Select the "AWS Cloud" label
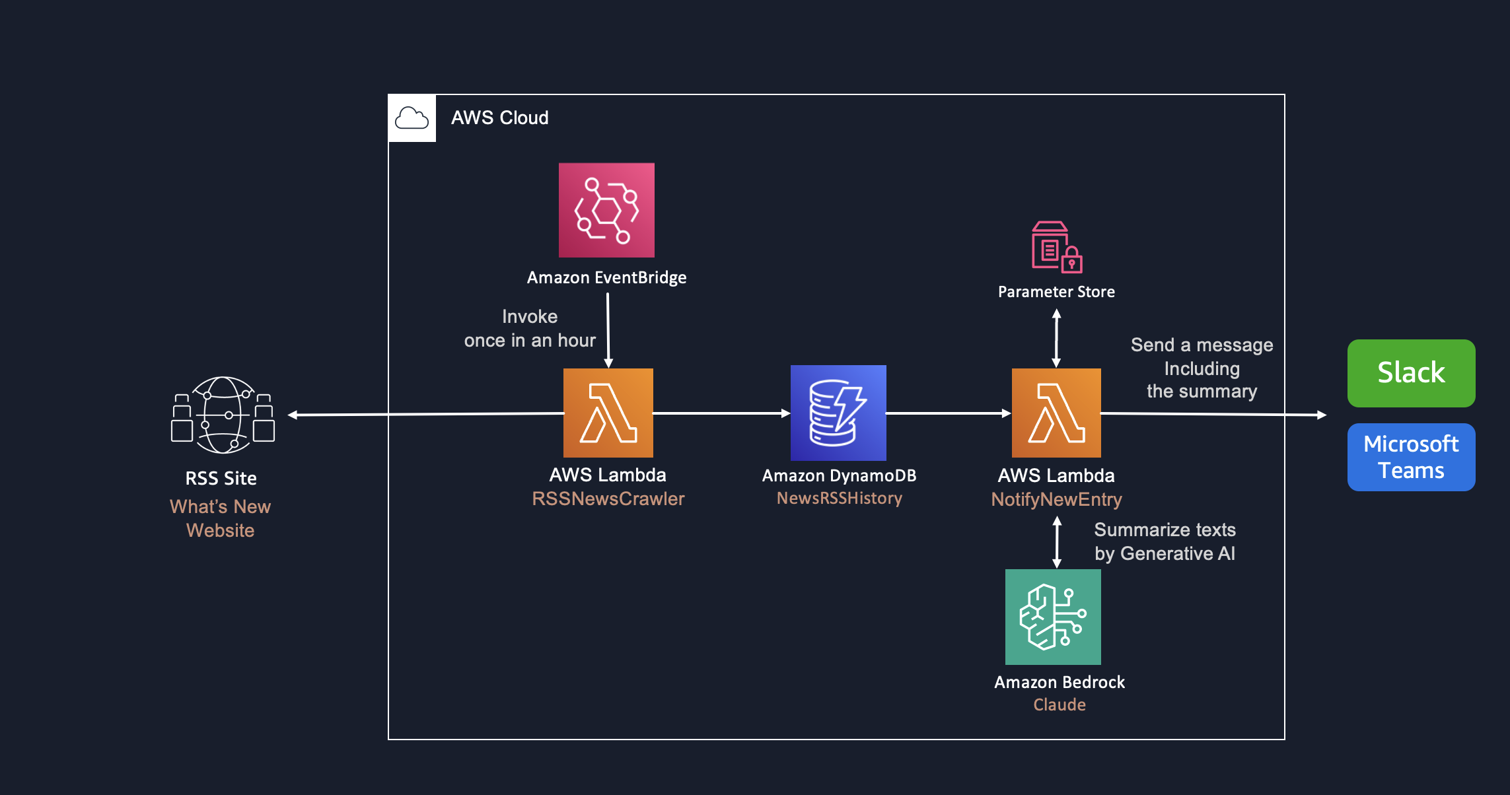 point(500,118)
